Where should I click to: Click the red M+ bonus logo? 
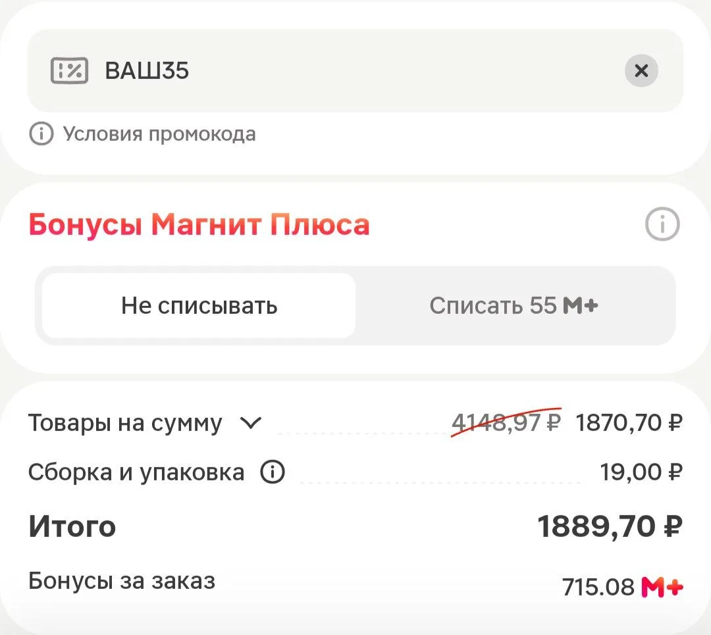(662, 587)
